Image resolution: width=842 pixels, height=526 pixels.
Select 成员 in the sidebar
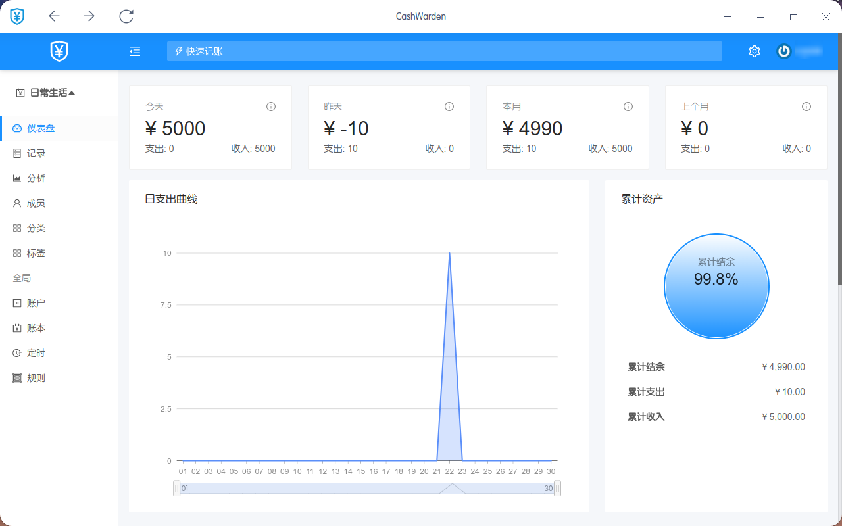[x=36, y=203]
